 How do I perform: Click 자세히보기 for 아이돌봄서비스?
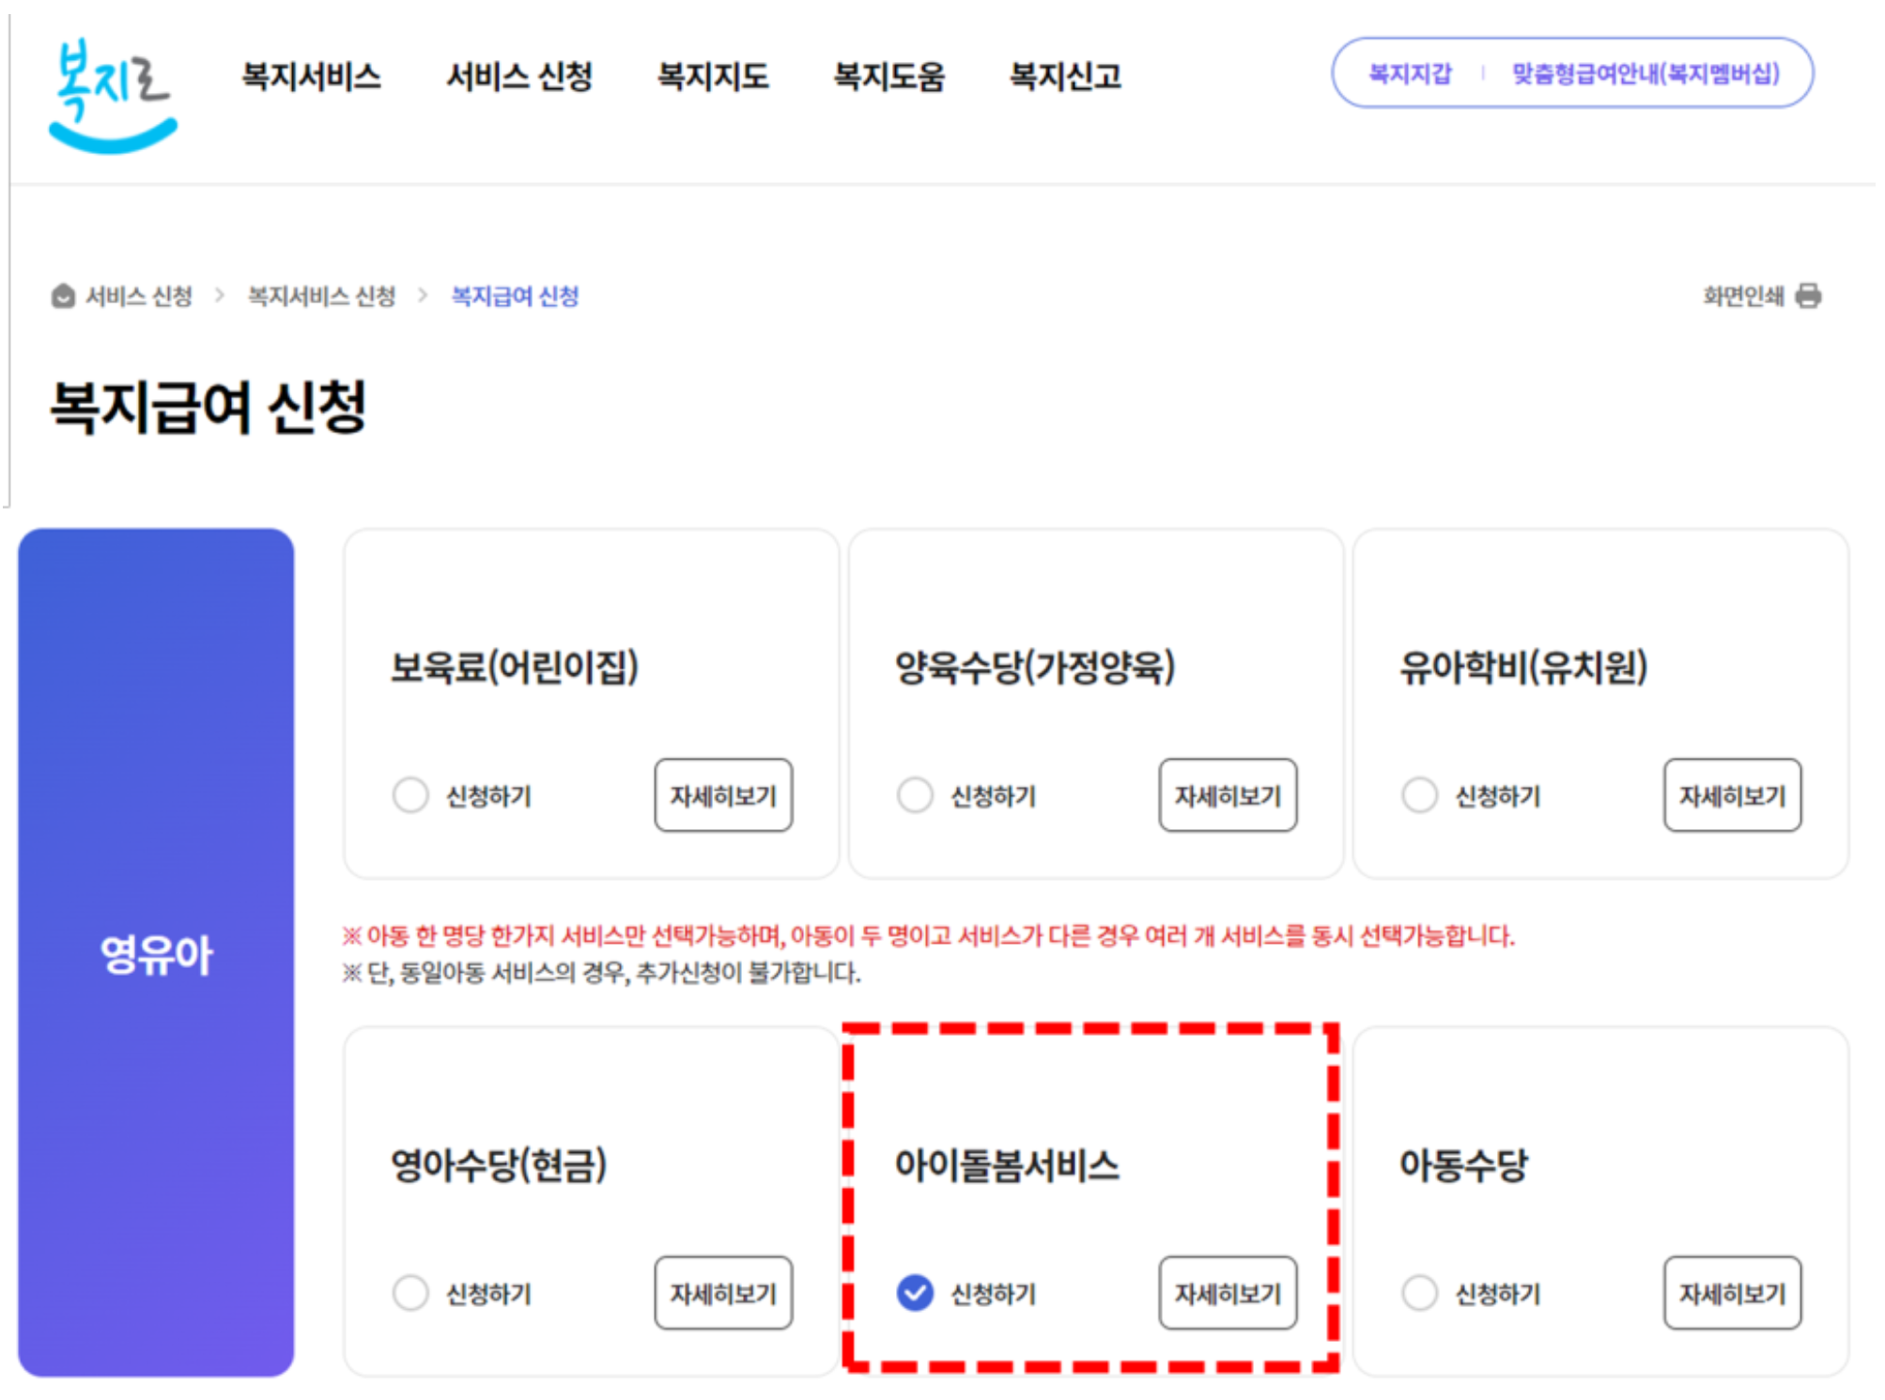coord(1228,1293)
